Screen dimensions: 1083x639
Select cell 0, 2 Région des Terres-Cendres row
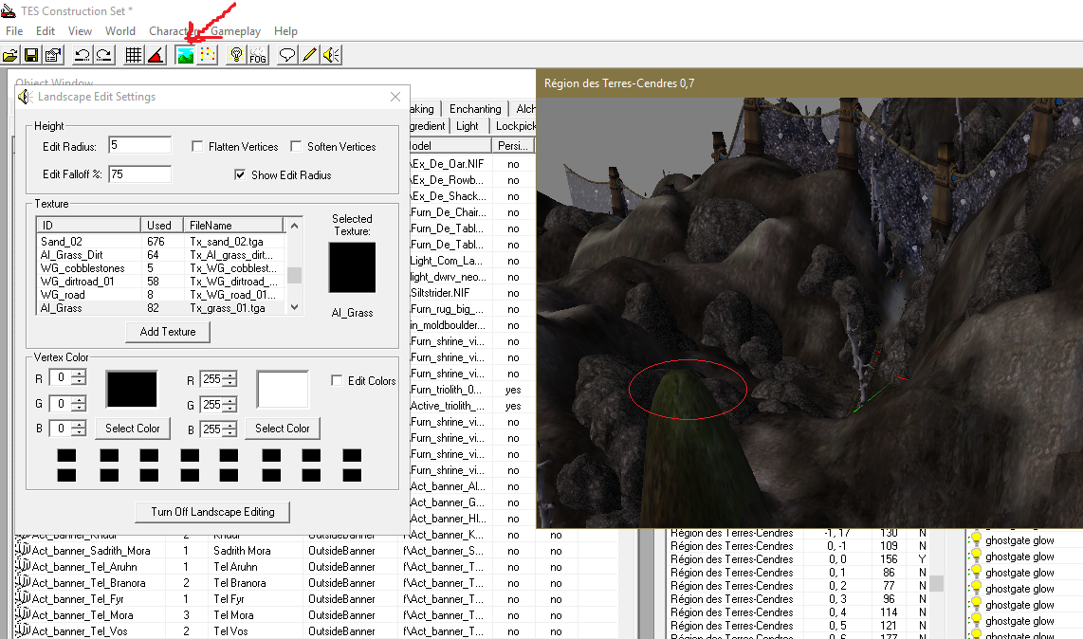(x=798, y=586)
